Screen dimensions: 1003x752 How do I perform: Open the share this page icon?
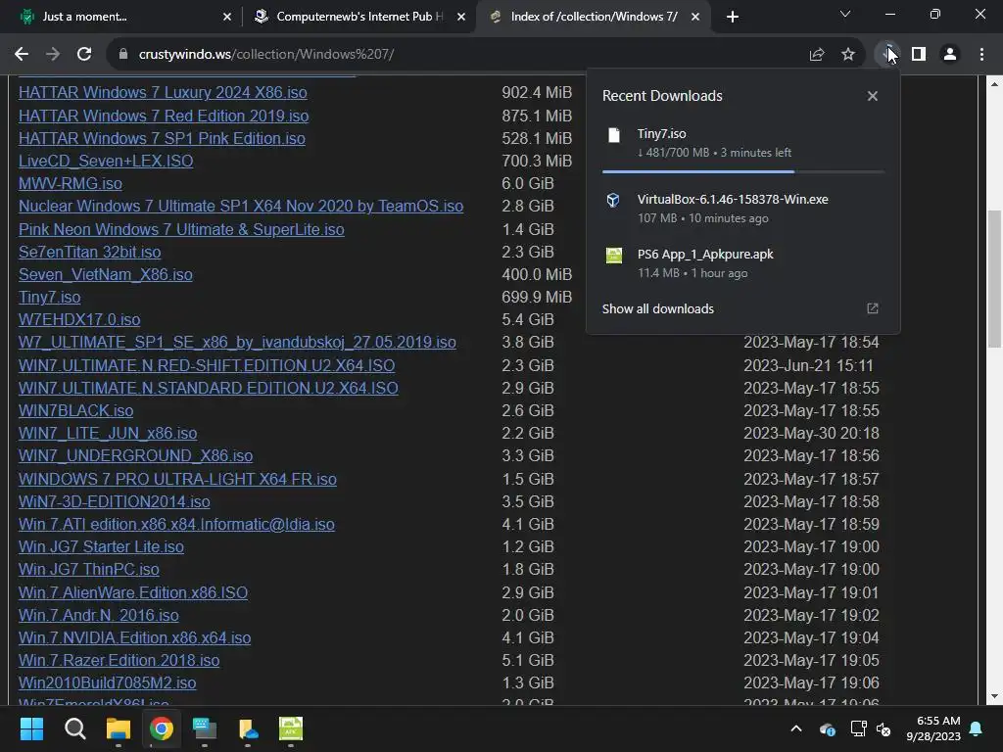[817, 55]
